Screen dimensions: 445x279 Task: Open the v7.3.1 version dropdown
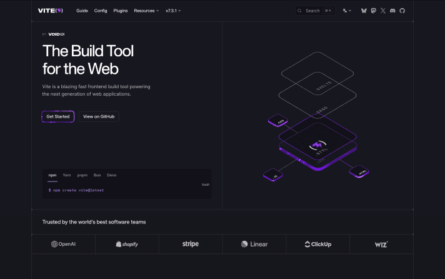173,11
